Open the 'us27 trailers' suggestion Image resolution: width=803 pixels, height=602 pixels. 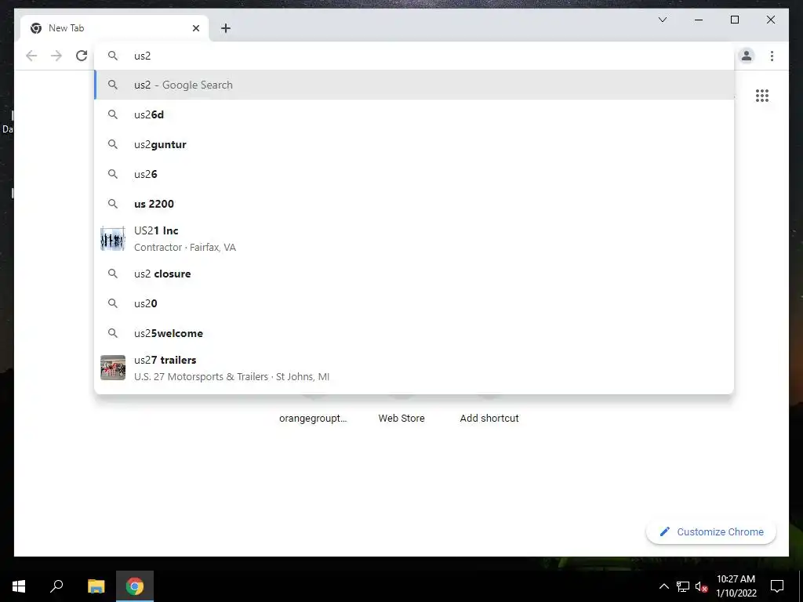coord(414,368)
